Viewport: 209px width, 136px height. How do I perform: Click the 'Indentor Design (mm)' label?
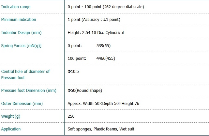[x=21, y=33]
